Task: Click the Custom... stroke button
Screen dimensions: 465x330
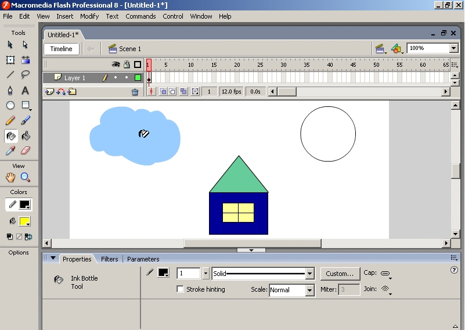Action: [x=340, y=274]
